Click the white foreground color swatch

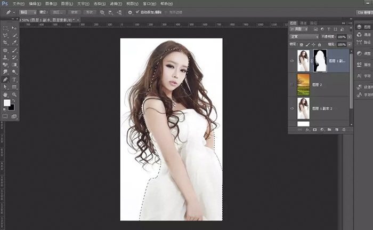pos(7,102)
